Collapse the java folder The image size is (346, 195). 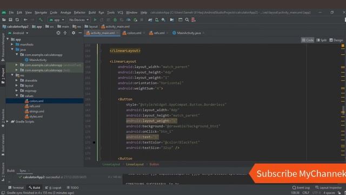pyautogui.click(x=12, y=49)
